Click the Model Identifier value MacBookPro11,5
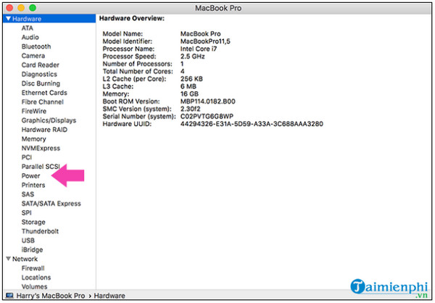Viewport: 435px width, 303px height. [205, 41]
